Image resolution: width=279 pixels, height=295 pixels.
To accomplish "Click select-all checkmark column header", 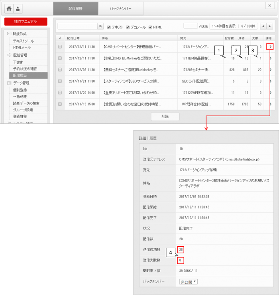I will (x=60, y=38).
